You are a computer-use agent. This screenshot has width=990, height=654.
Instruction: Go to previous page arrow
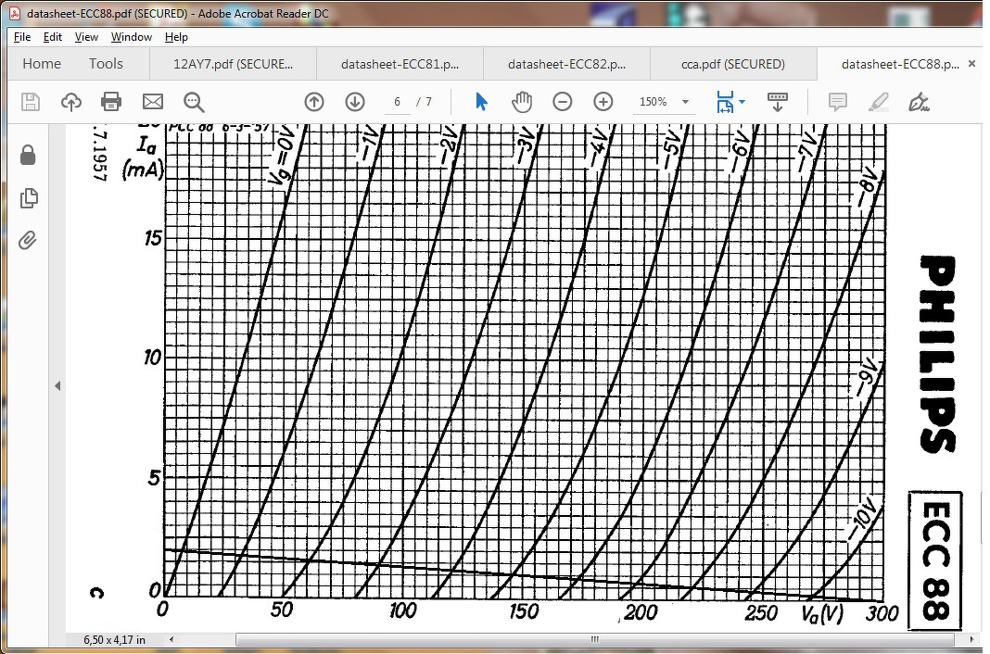click(x=314, y=102)
